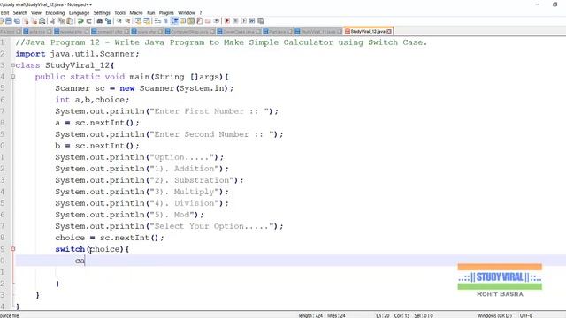Image resolution: width=566 pixels, height=318 pixels.
Task: Click the 'import java.util.Scanner;' line
Action: point(77,54)
